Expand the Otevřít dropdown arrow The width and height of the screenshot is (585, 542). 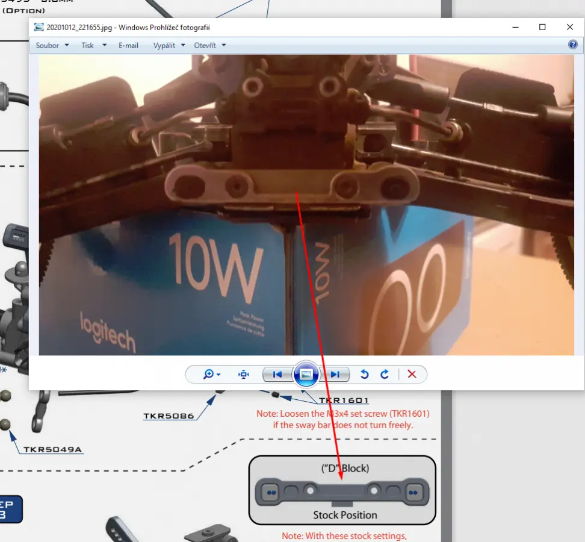[x=224, y=45]
